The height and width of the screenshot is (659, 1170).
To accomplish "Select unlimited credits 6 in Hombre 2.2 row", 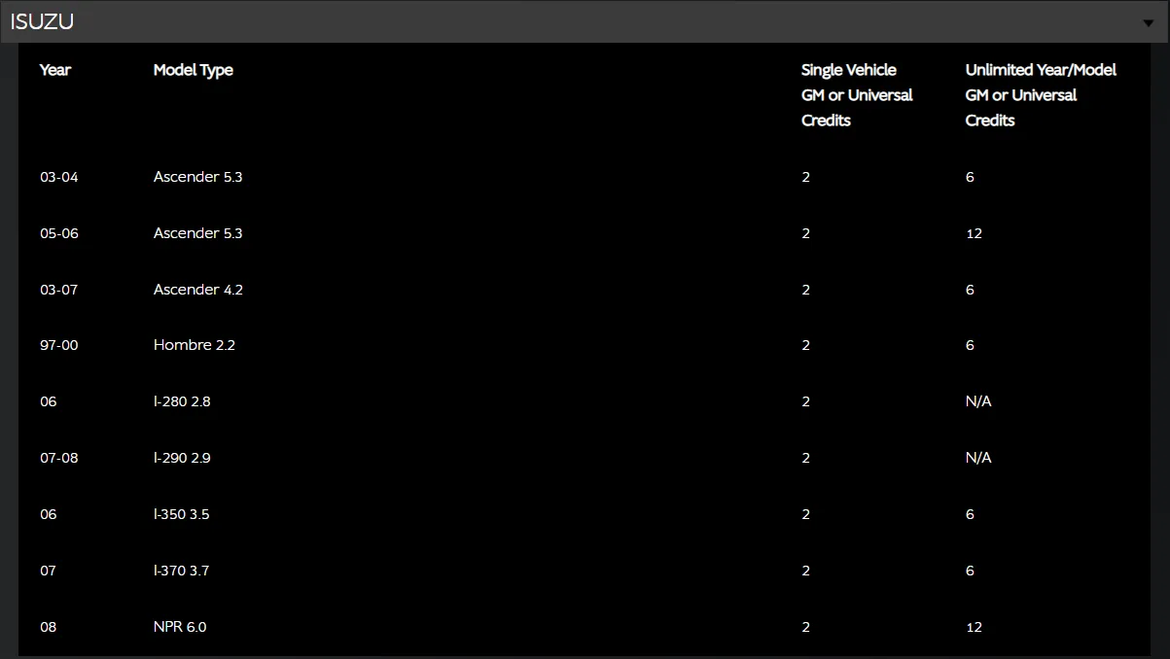I will [970, 345].
